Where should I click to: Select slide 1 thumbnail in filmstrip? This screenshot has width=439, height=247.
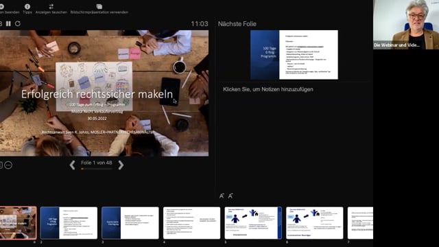(18, 223)
